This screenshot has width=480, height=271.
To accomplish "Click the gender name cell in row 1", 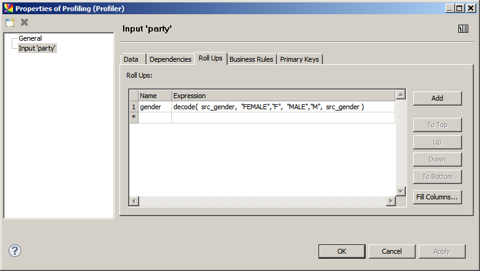I will (155, 107).
